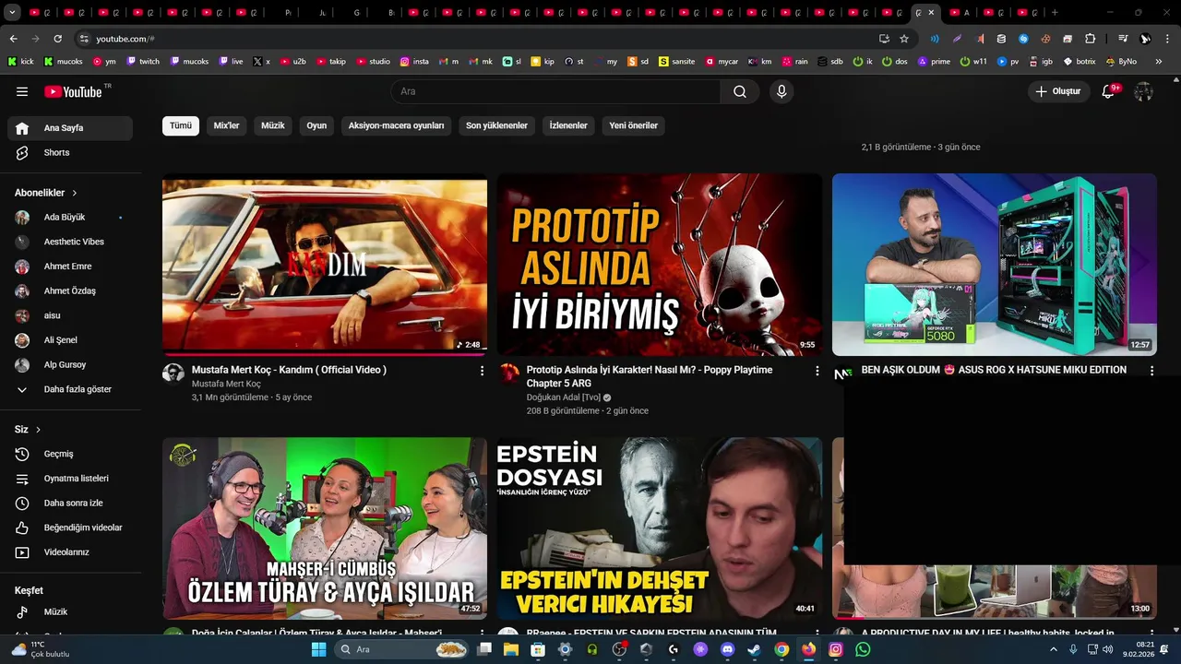The width and height of the screenshot is (1181, 664).
Task: Open Discord from the taskbar
Action: pos(727,649)
